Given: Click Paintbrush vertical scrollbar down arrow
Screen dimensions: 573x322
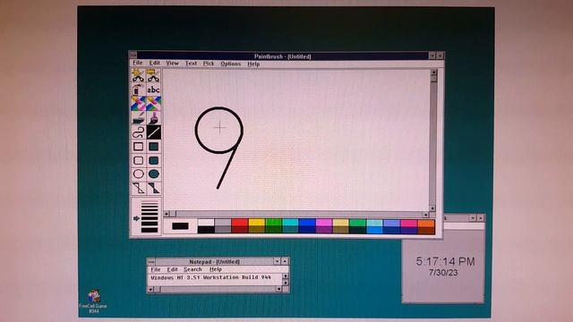Looking at the screenshot, I should [432, 208].
